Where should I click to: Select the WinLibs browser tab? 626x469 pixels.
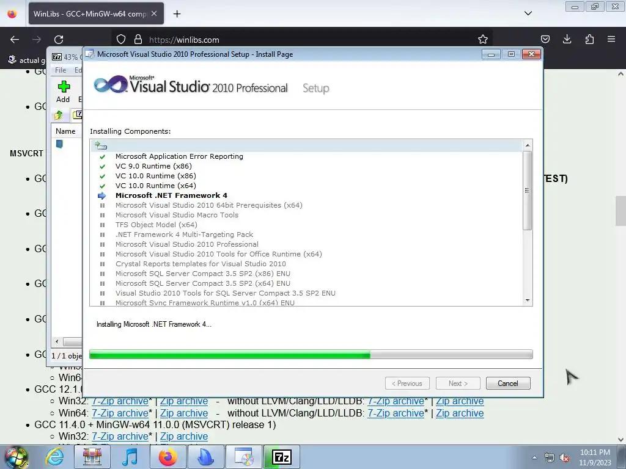tap(96, 13)
